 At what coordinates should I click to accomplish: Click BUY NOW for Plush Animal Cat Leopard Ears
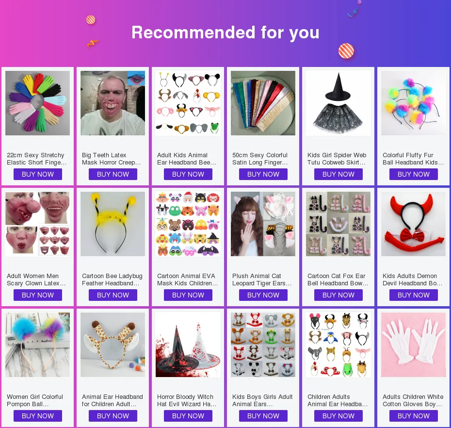[263, 296]
